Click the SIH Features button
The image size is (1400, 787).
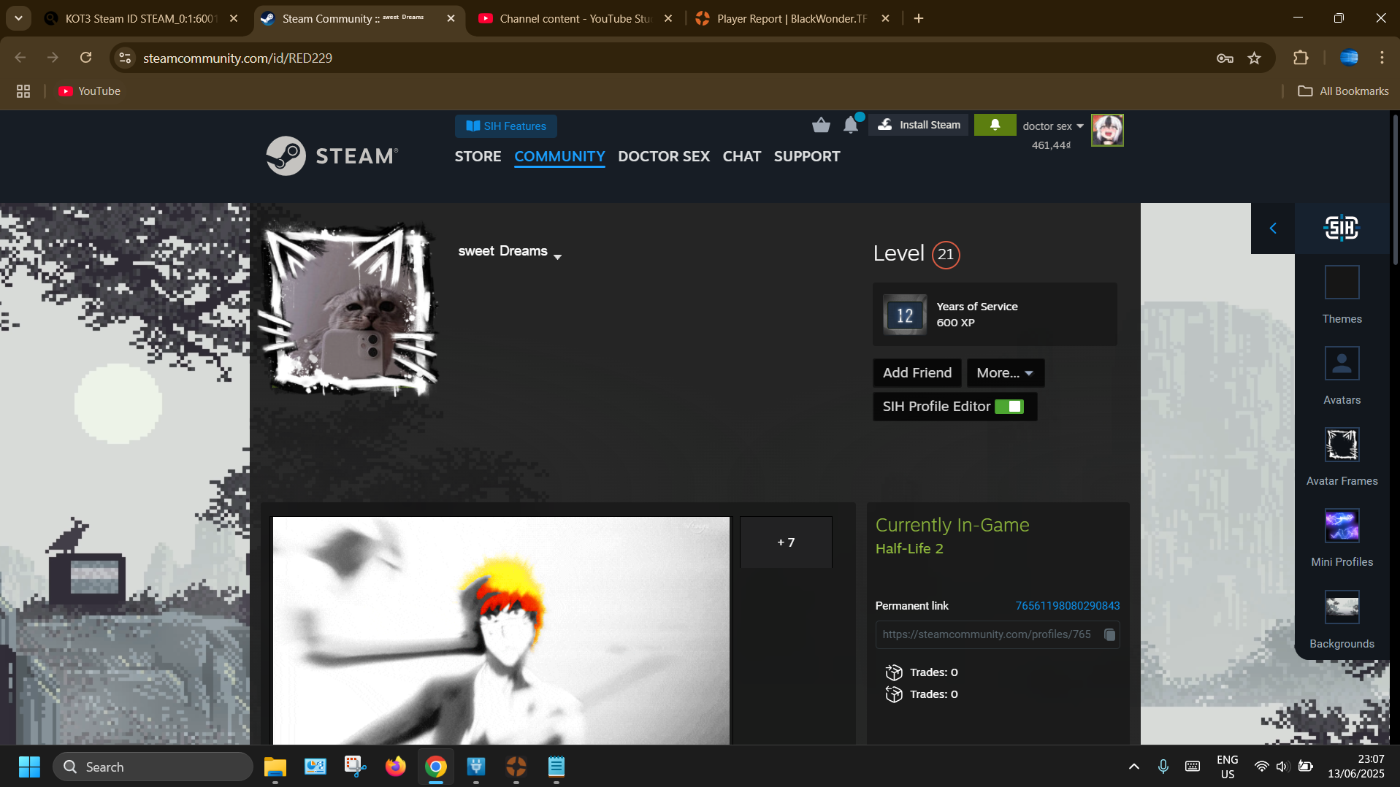(x=506, y=126)
